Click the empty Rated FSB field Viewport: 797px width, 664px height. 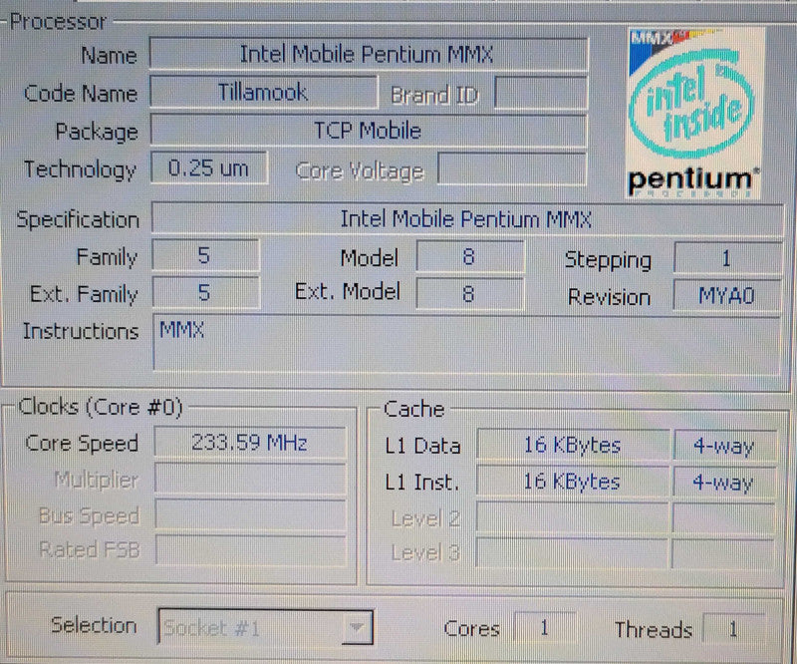251,550
